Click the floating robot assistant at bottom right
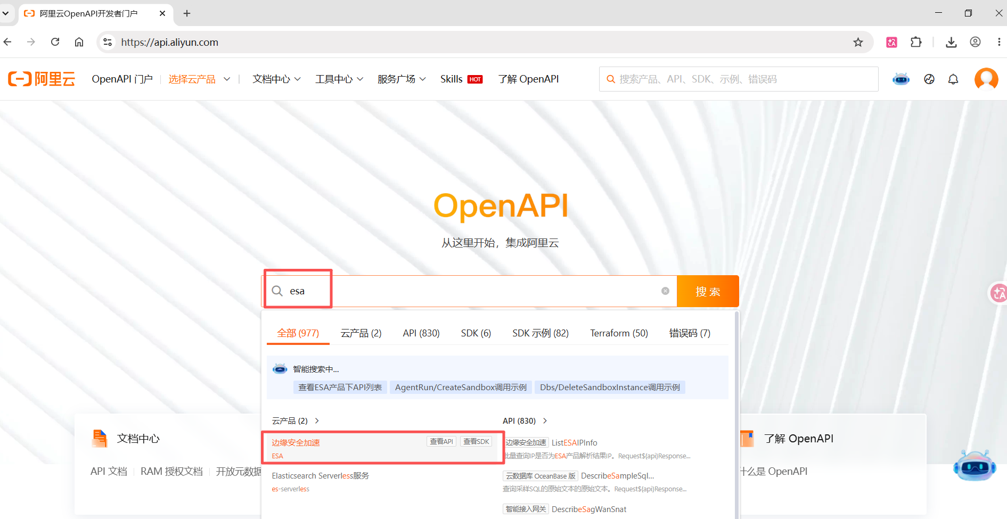The height and width of the screenshot is (519, 1007). 975,466
